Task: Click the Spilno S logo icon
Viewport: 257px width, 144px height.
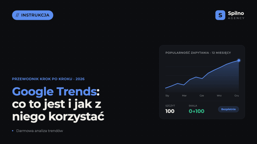Action: 220,15
